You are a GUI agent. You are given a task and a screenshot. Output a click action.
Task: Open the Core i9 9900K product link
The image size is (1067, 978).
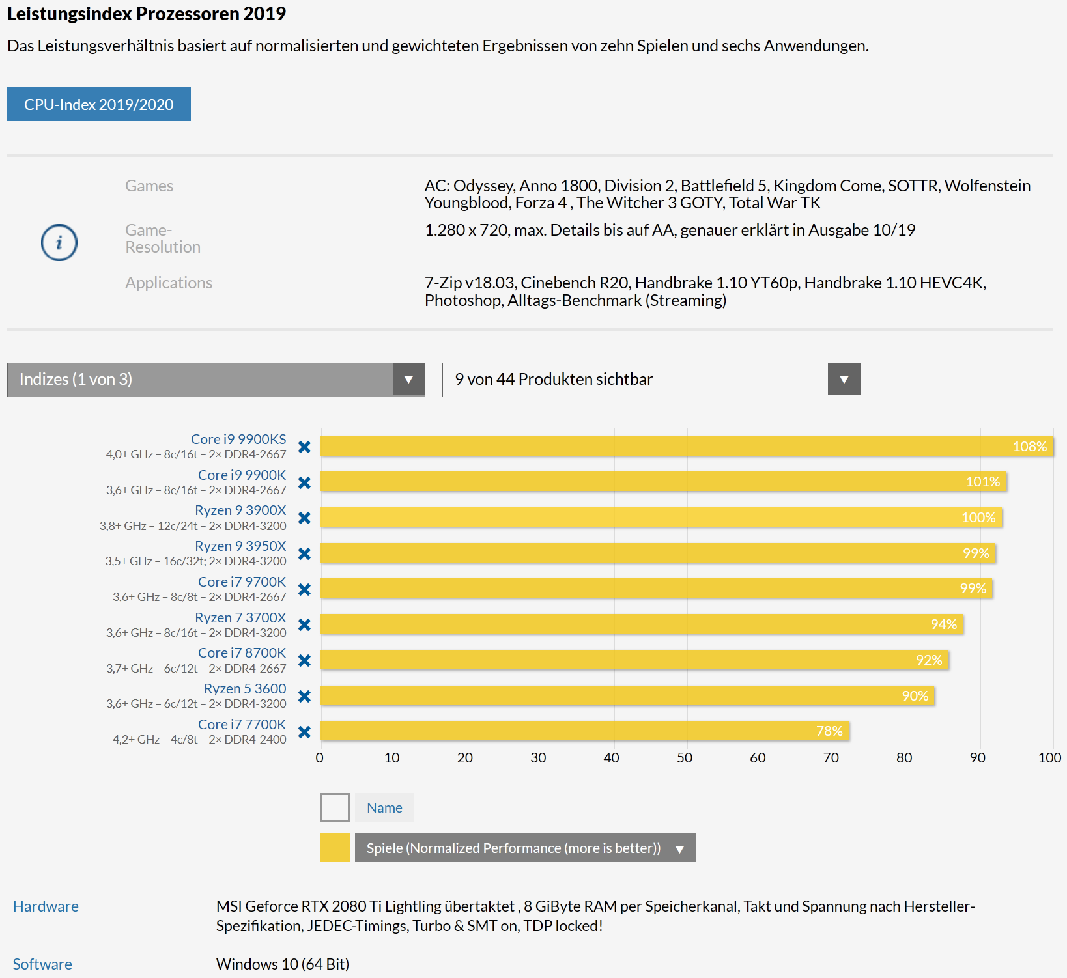pyautogui.click(x=242, y=475)
